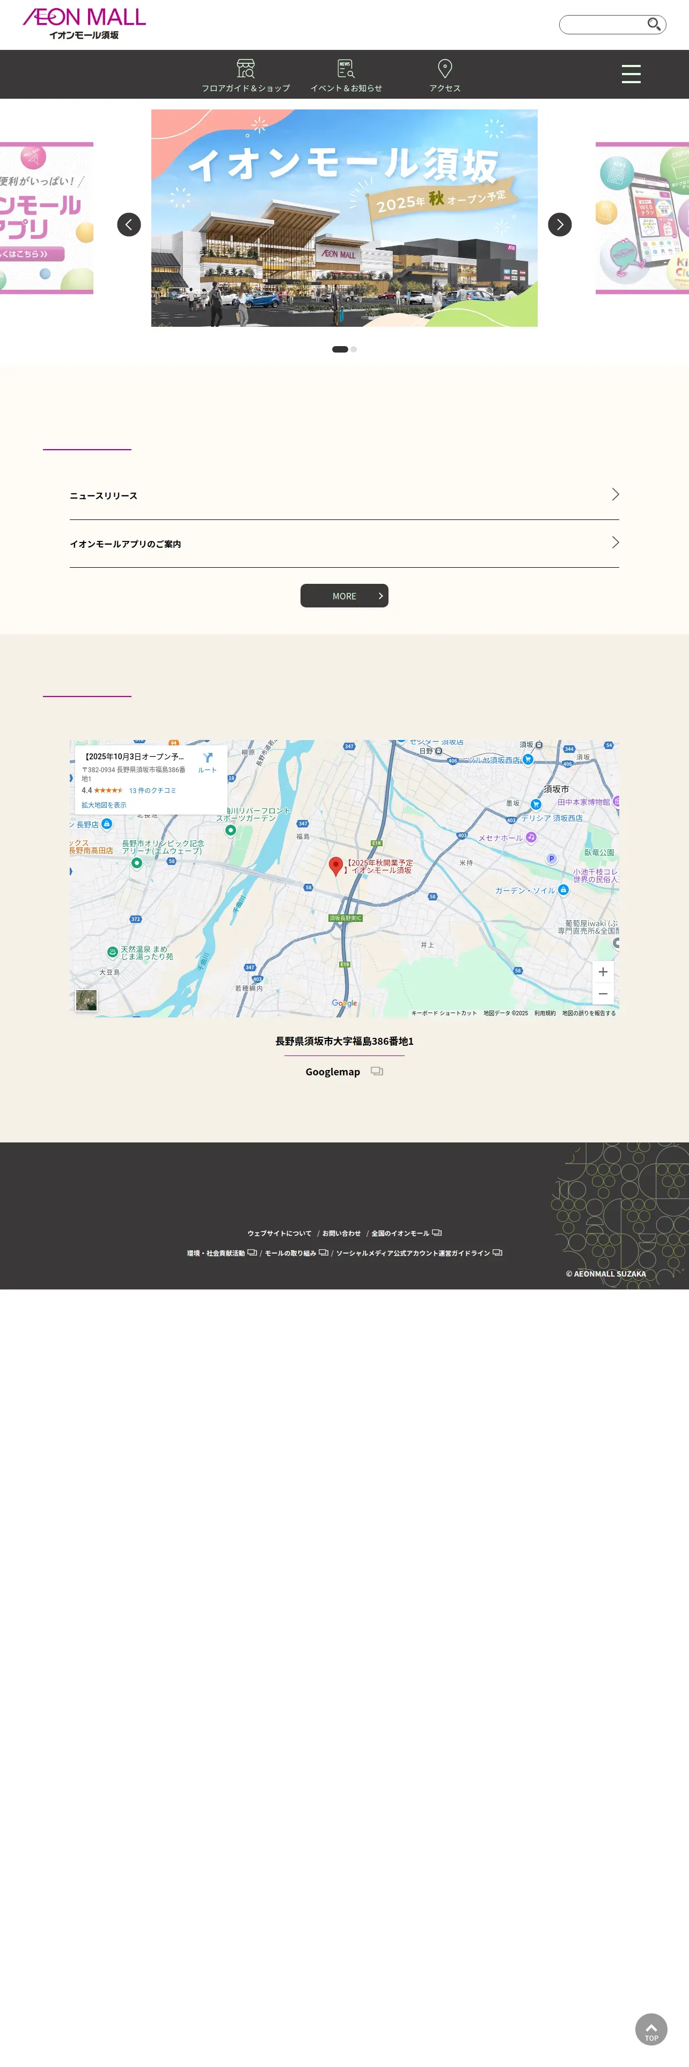Screen dimensions: 689x2067
Task: Open ソーシャルメディア公式アカウント運営ガイドライン link
Action: point(419,1254)
